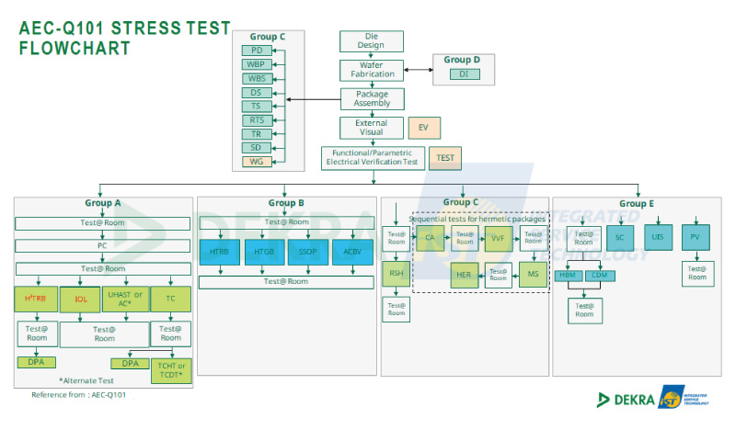Select the PC box in Group A
Screen dimensions: 736x441
pos(102,246)
